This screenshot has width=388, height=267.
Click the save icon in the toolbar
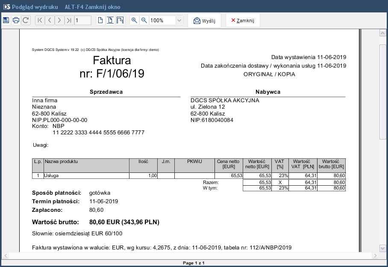point(6,20)
